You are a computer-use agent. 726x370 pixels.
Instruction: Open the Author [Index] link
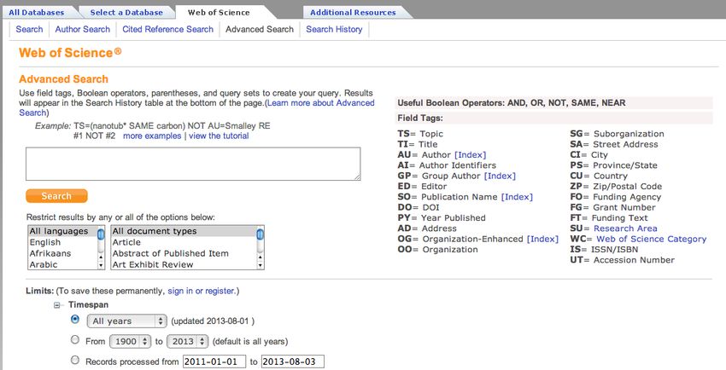(x=471, y=155)
